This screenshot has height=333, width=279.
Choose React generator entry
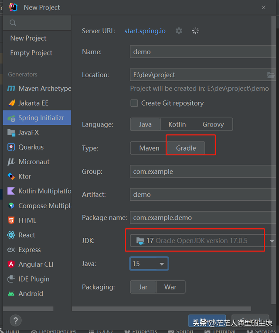[37, 235]
